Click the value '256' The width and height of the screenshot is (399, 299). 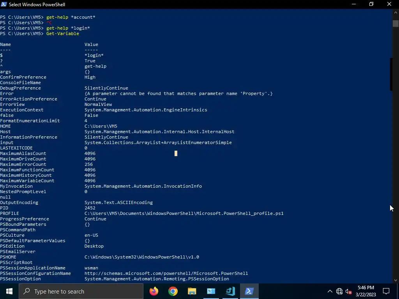[x=88, y=164]
